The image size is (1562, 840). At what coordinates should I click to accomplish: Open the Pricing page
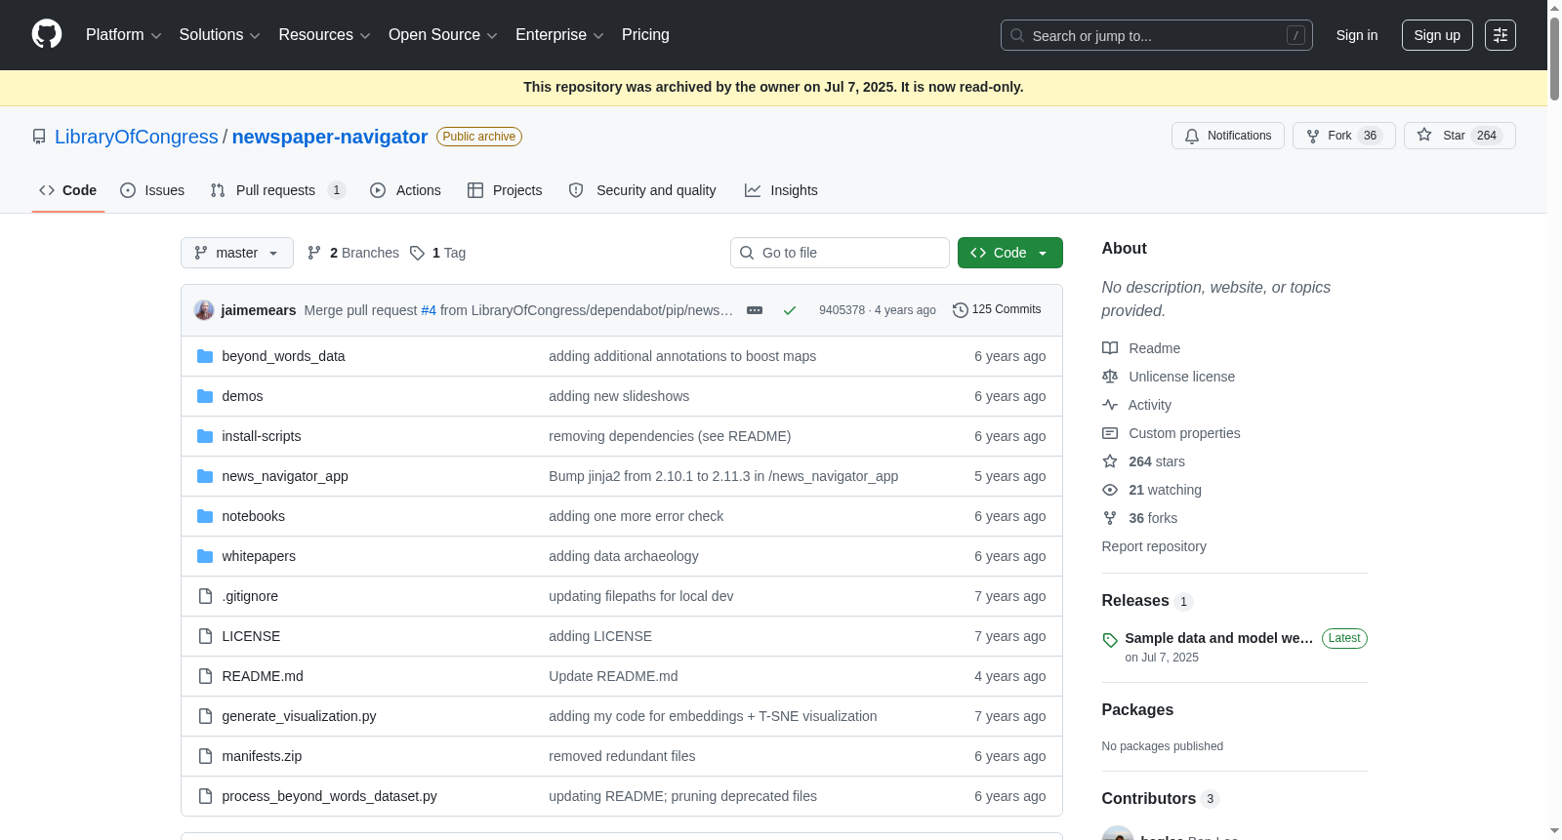645,35
